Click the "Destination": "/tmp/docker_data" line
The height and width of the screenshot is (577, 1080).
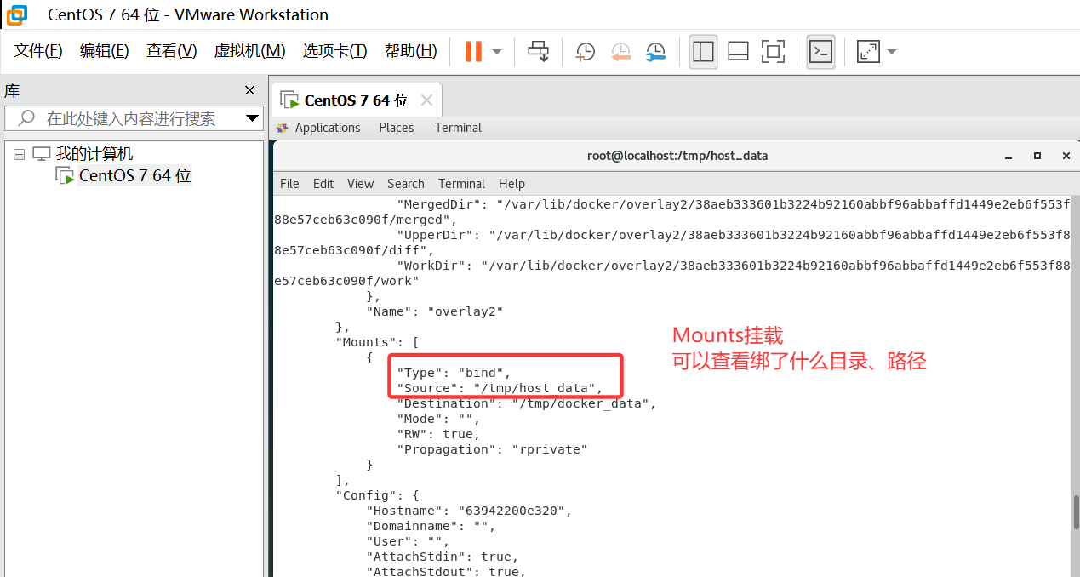(x=526, y=403)
